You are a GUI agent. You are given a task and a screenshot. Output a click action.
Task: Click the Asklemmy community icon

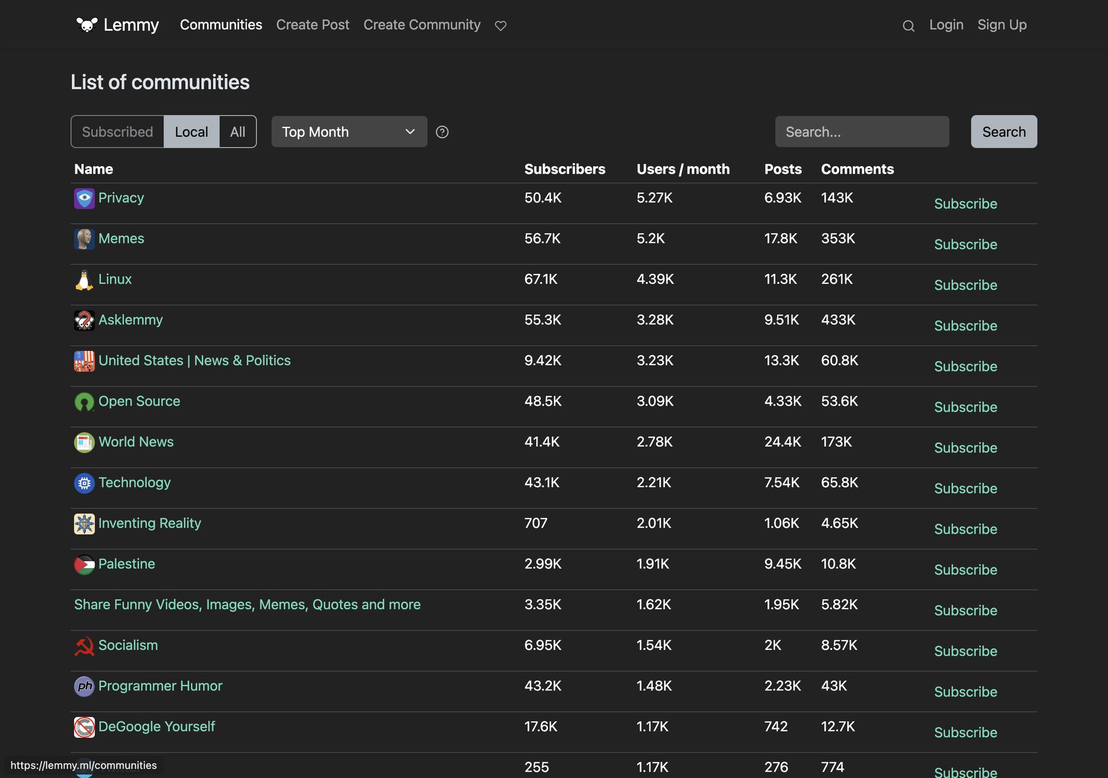(84, 320)
